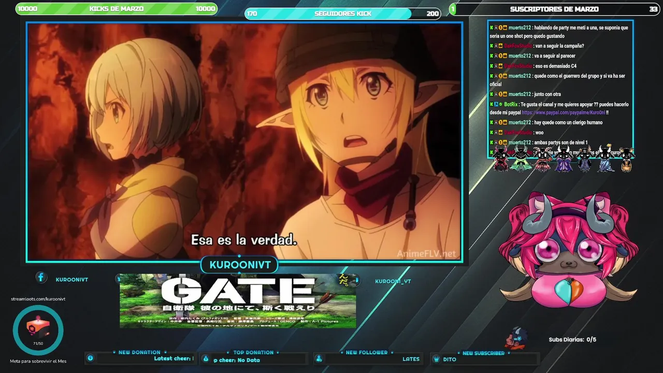Click the NEW FOLLOWER heading

point(367,352)
